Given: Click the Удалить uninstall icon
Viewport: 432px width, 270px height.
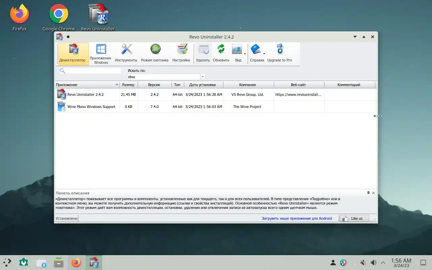Looking at the screenshot, I should (203, 54).
